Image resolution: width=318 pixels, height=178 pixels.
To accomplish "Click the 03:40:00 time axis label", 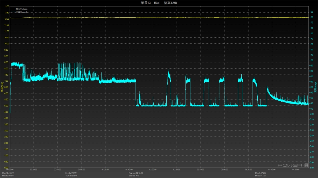I will pyautogui.click(x=272, y=170).
